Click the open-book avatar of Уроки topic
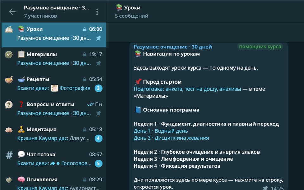The width and height of the screenshot is (304, 190). pos(9,30)
